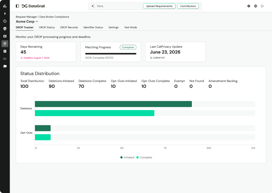Screen dimensions: 272x193
Task: Click the Contributors button
Action: point(188,6)
